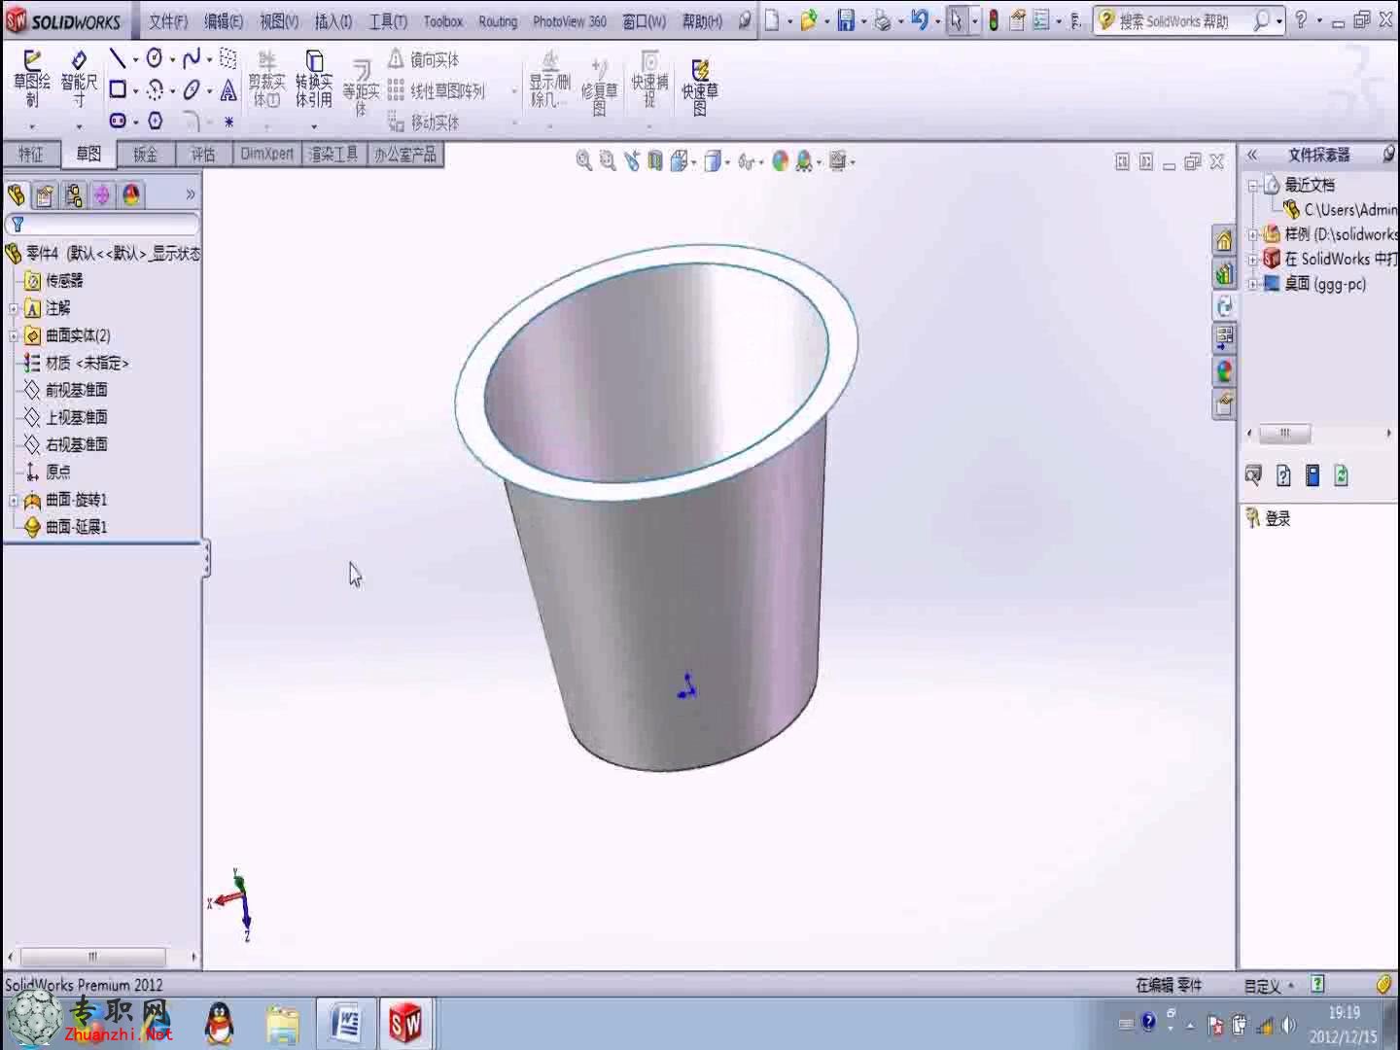The height and width of the screenshot is (1050, 1400).
Task: Expand 最近文档 node in file explorer
Action: pyautogui.click(x=1253, y=185)
